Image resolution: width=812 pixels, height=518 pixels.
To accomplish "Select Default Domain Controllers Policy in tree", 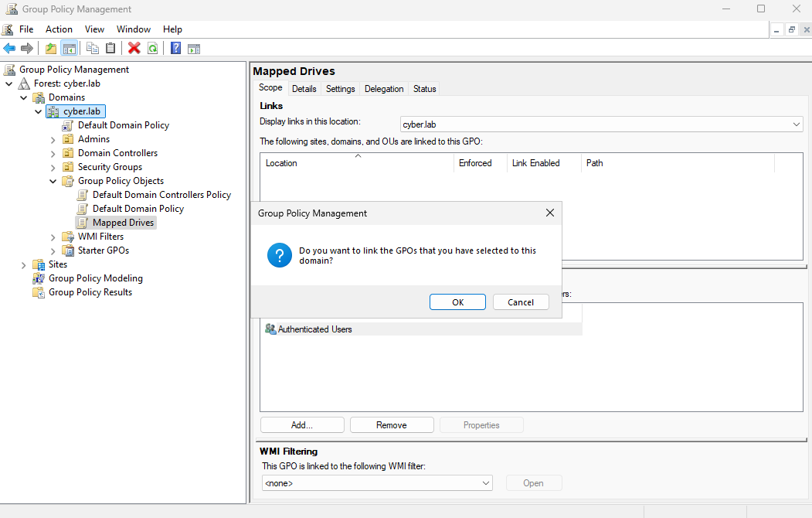I will click(x=161, y=195).
